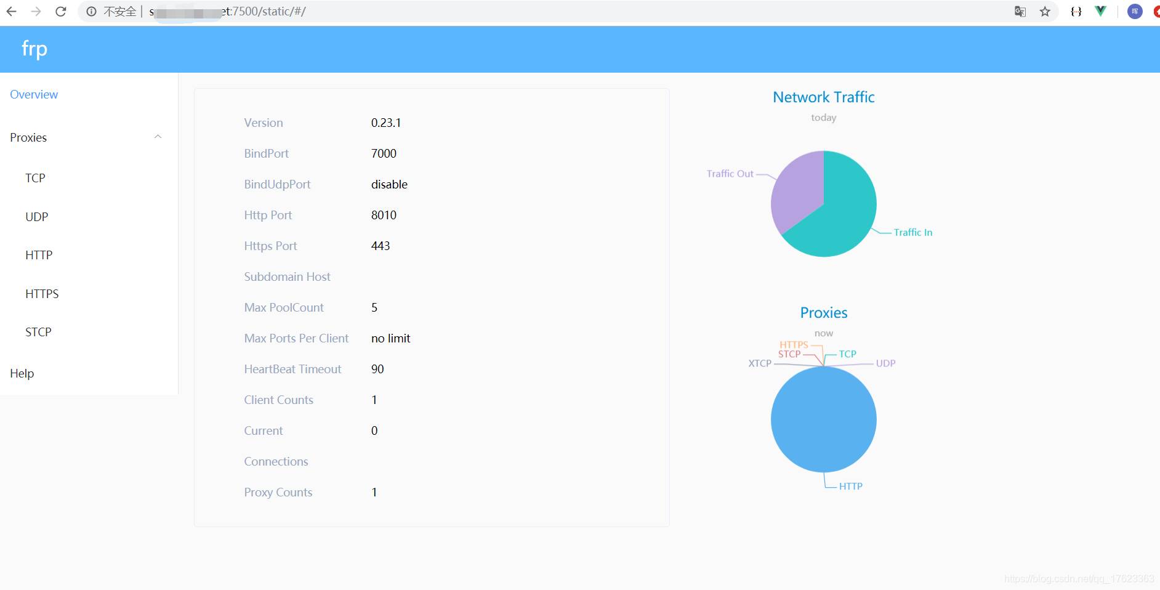1160x590 pixels.
Task: Click the frp logo in header
Action: click(x=34, y=49)
